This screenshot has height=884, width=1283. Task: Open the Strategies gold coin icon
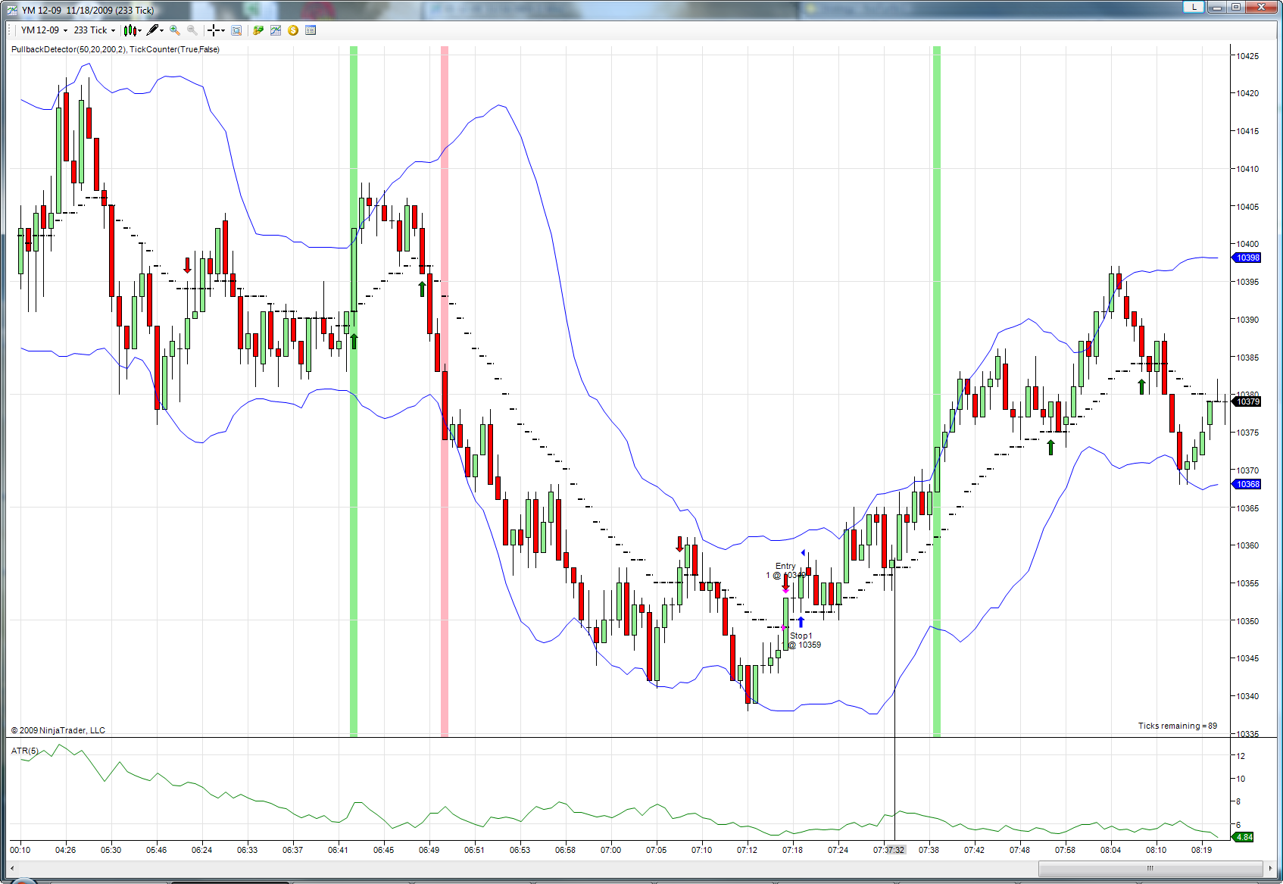point(293,30)
